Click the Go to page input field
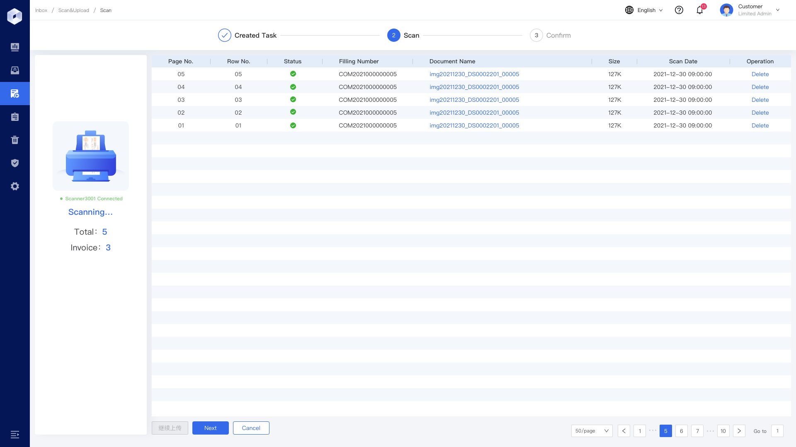The image size is (796, 447). pos(777,431)
